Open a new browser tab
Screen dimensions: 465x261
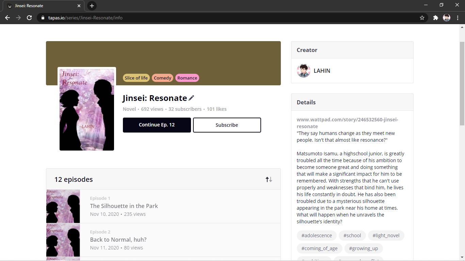click(92, 6)
